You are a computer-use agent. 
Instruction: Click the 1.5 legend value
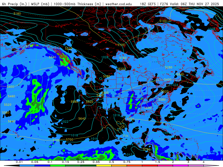click(x=157, y=162)
